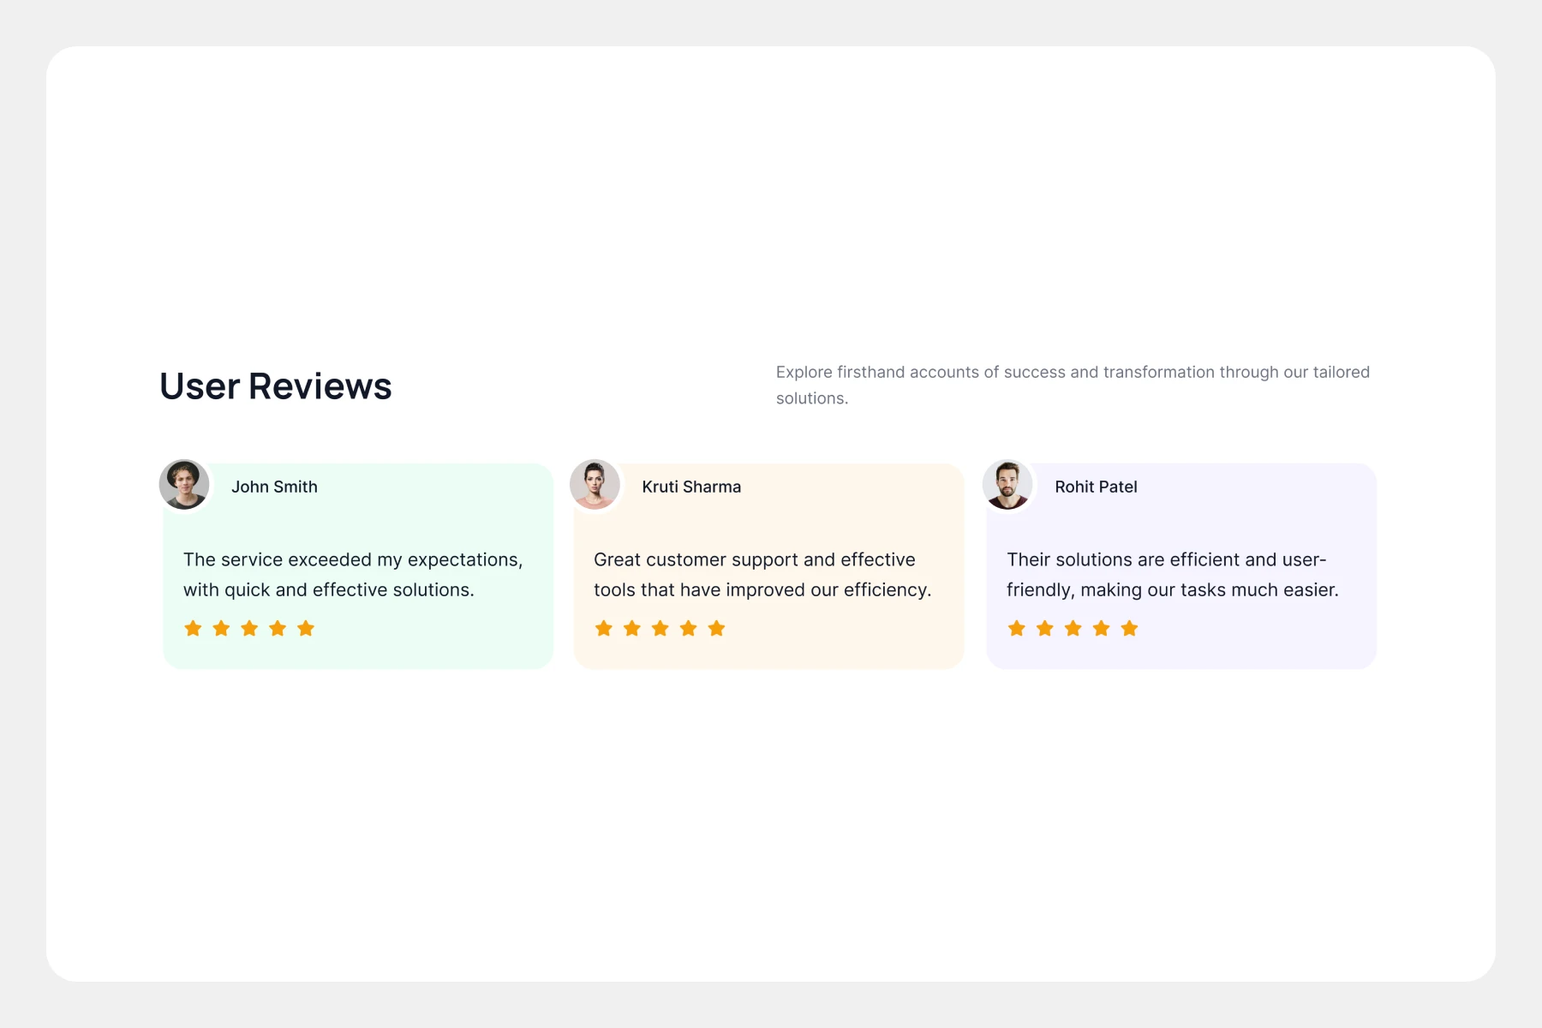Click the first star in Kruti Sharma's rating
Screen dimensions: 1542x1028
[x=604, y=629]
